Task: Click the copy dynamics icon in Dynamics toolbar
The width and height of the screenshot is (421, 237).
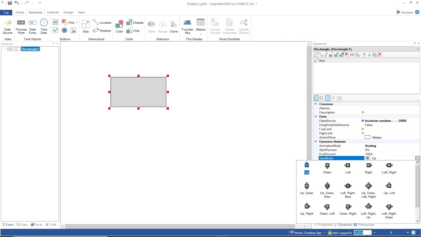Action: [x=375, y=55]
